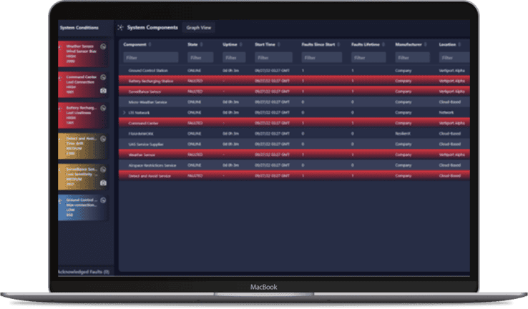This screenshot has width=528, height=309.
Task: Click the Faults Lifetime filter field
Action: click(x=368, y=57)
